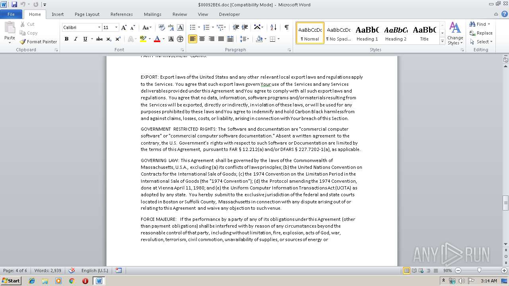This screenshot has height=286, width=509.
Task: Open the Select dropdown in Editing
Action: 481,42
